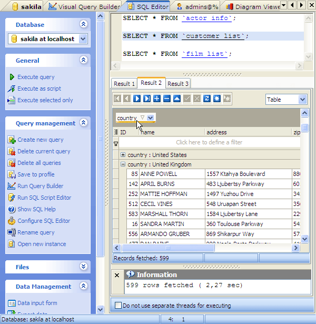
Task: Click the Data input form link
Action: coord(37,303)
